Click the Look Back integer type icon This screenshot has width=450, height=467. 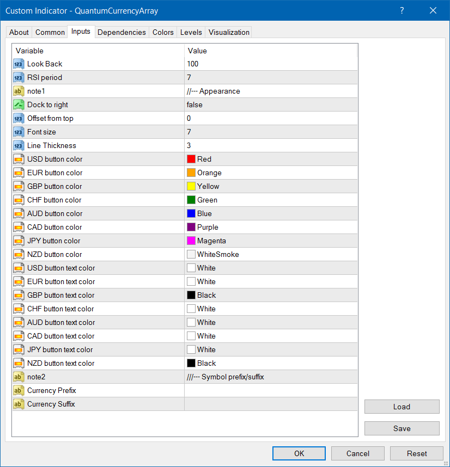19,64
